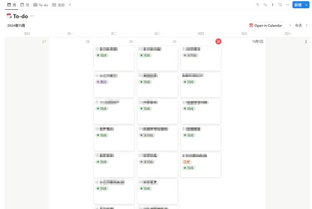The image size is (312, 209).
Task: Click the blue 新增 button
Action: click(x=298, y=5)
